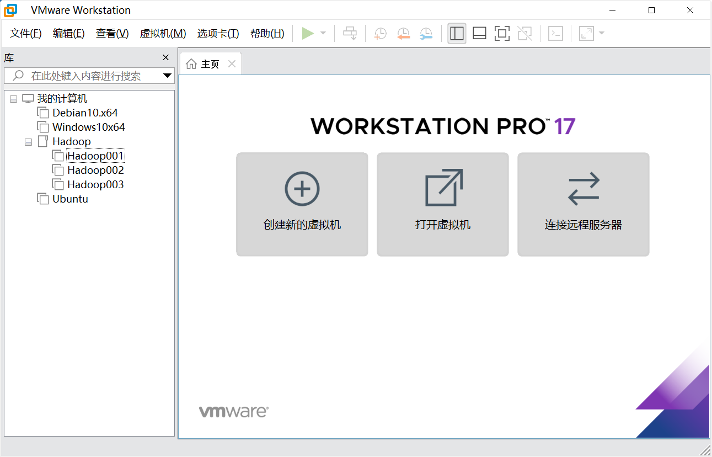The image size is (712, 457).
Task: Click the green power-on play button
Action: [308, 34]
